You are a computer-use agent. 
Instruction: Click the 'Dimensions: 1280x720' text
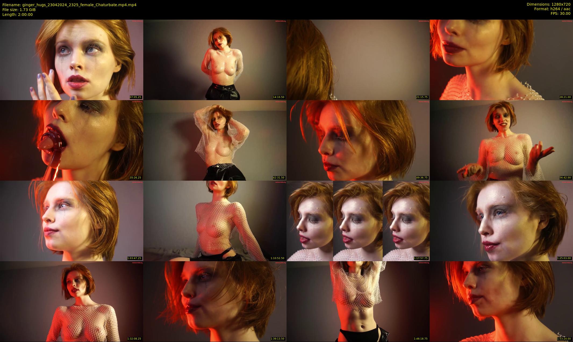click(x=549, y=4)
